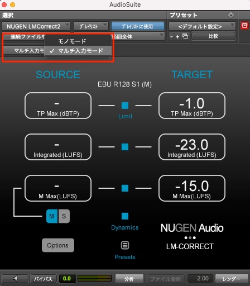The height and width of the screenshot is (286, 250).
Task: Toggle プレイリストに使用 button
Action: coord(138,26)
